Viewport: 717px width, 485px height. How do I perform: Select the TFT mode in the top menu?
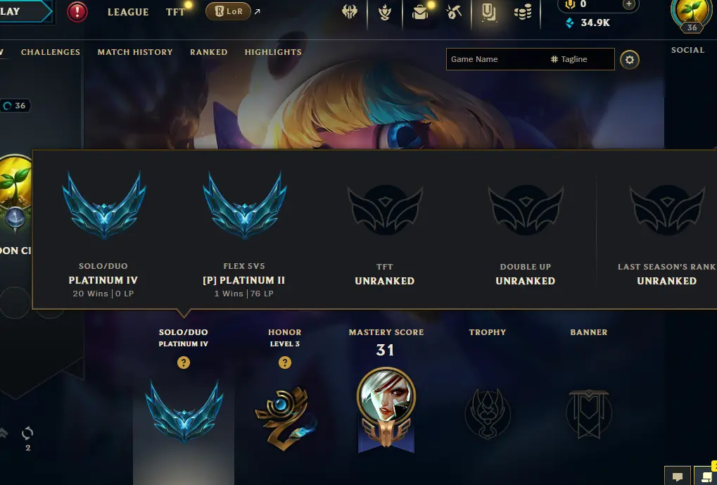pos(176,12)
